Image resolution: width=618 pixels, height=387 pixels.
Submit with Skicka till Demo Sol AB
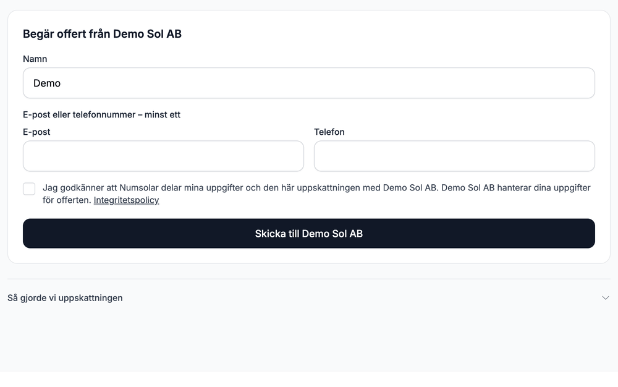pyautogui.click(x=308, y=234)
